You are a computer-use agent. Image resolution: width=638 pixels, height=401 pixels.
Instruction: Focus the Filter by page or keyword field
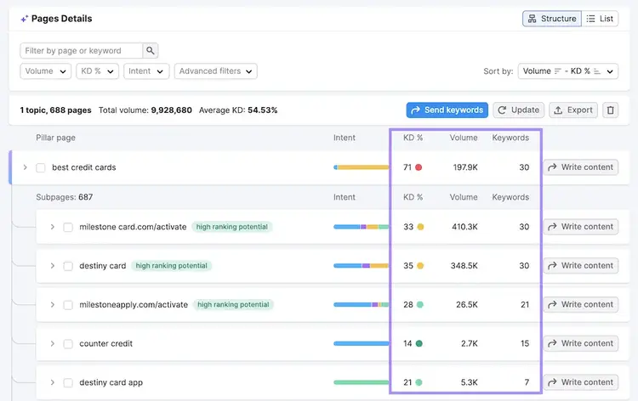[82, 51]
